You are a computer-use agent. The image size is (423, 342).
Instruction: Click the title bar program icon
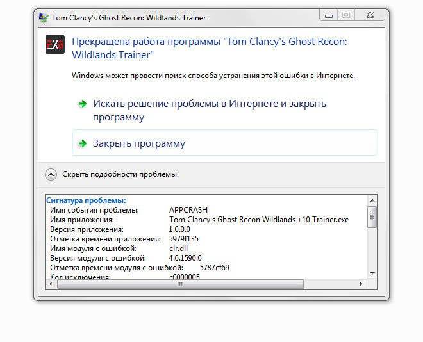pyautogui.click(x=44, y=18)
